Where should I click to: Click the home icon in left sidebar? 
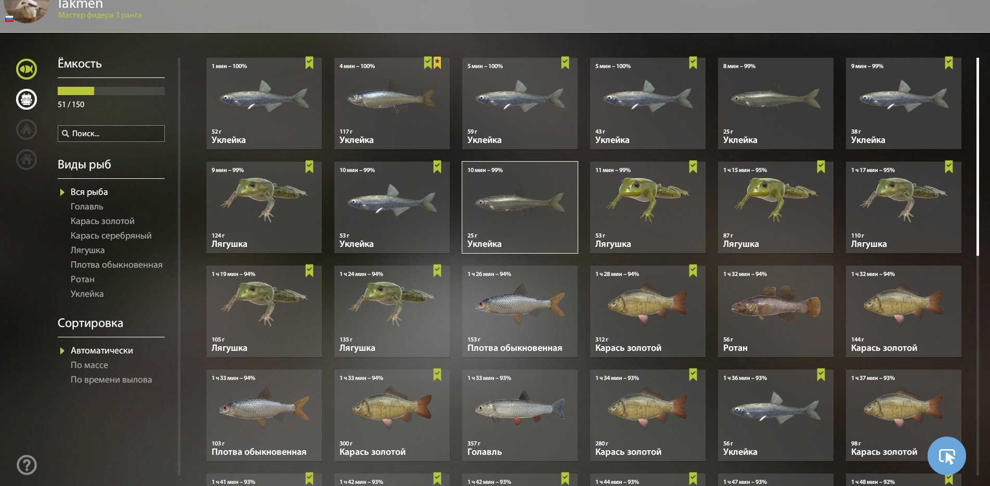click(x=27, y=159)
